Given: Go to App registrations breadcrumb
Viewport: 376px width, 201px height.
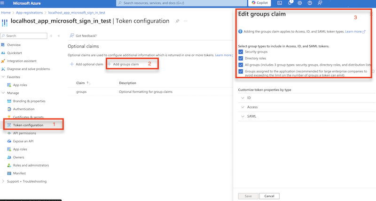Looking at the screenshot, I should tap(29, 13).
